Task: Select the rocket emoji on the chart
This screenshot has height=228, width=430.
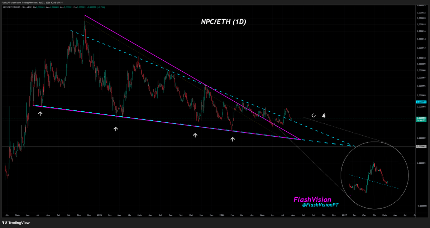Action: tap(324, 115)
